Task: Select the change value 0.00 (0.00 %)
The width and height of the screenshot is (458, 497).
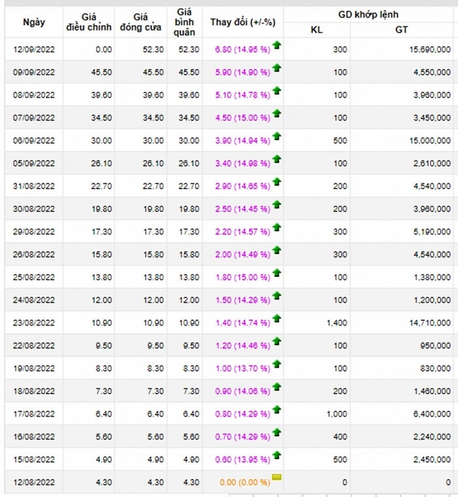Action: (245, 483)
